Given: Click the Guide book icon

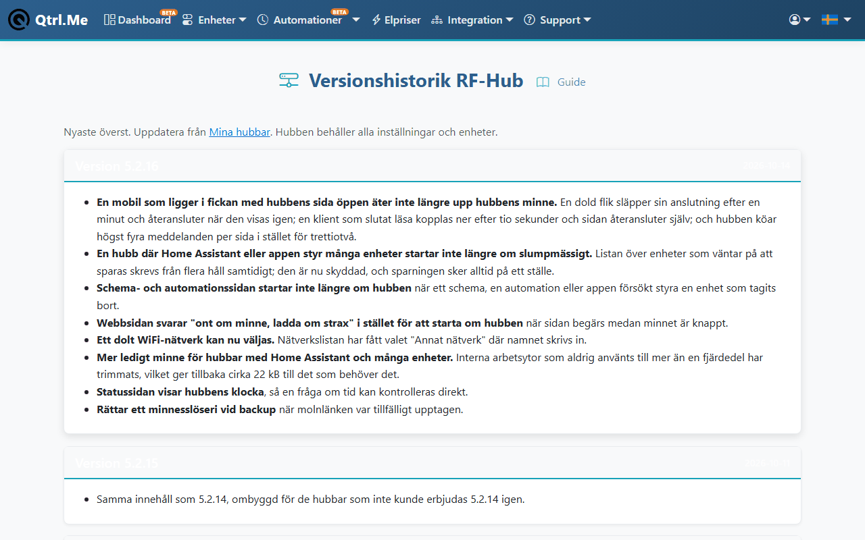Looking at the screenshot, I should click(x=543, y=82).
